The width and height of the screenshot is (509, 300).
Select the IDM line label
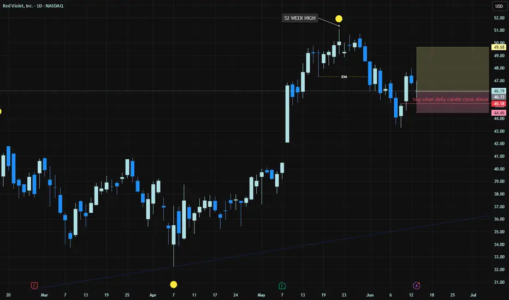[x=344, y=77]
